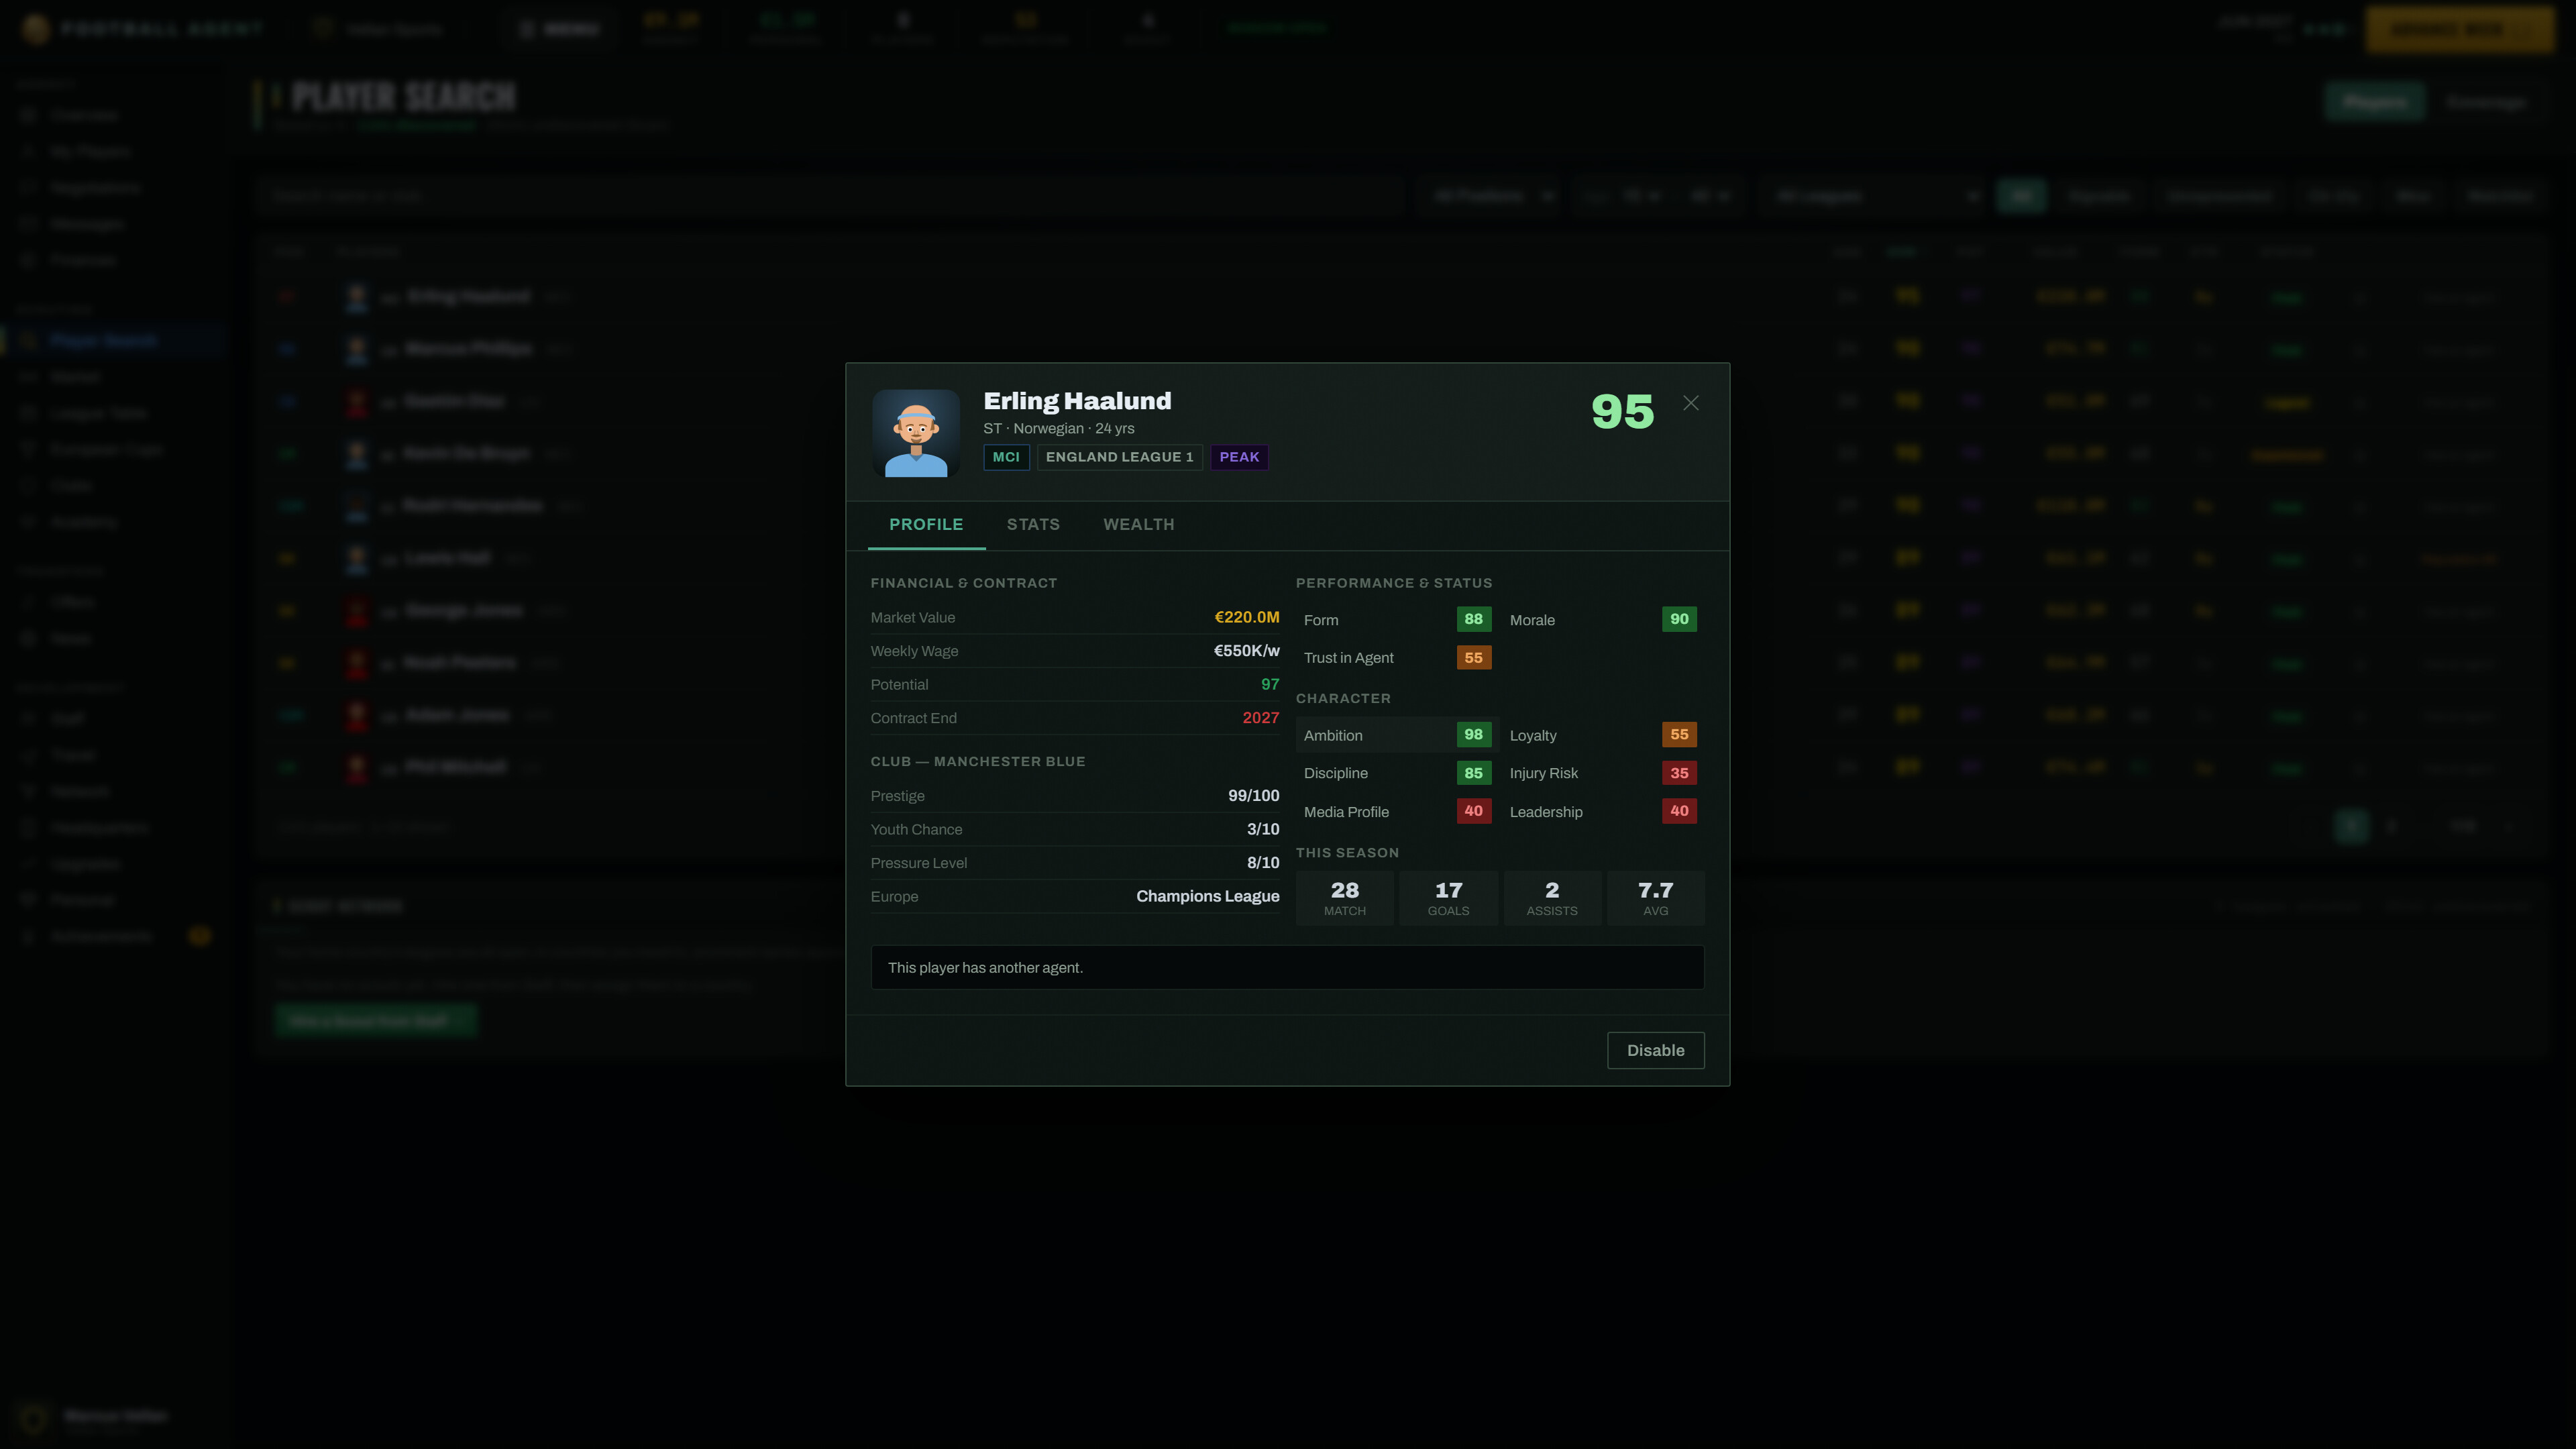Select the PROFILE tab

(x=926, y=524)
